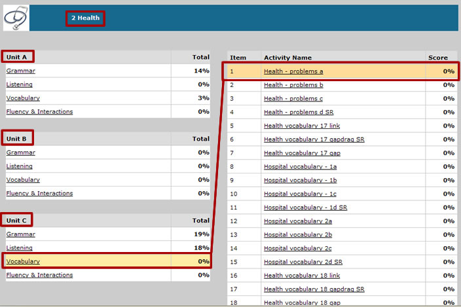The height and width of the screenshot is (307, 461).
Task: Open Unit A Grammar link
Action: 21,71
